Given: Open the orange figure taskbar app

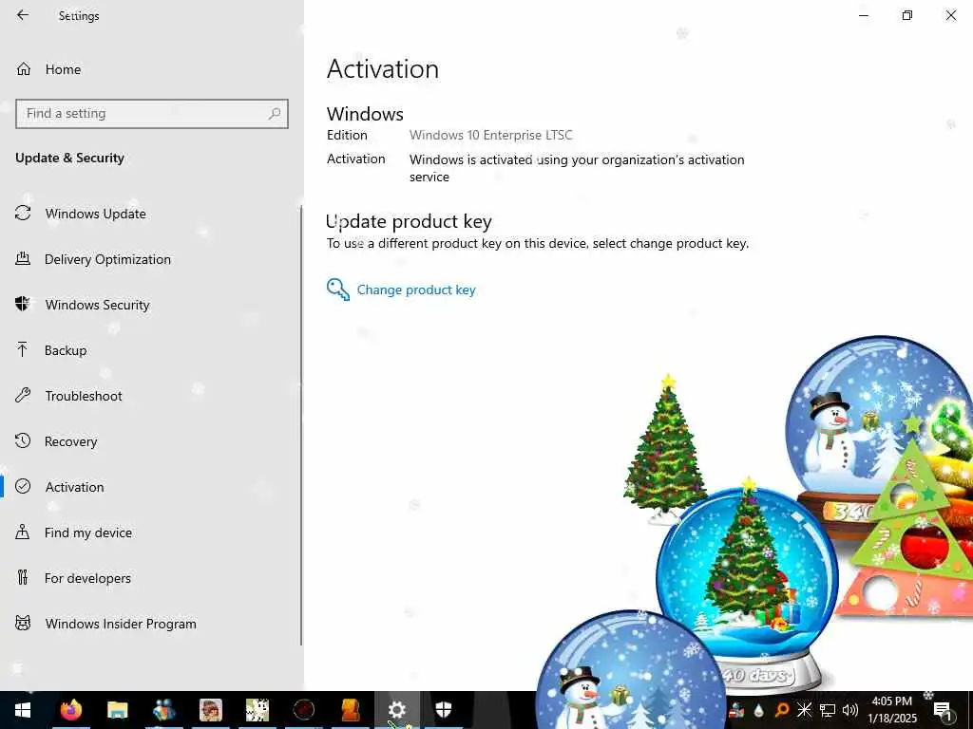Looking at the screenshot, I should 351,710.
